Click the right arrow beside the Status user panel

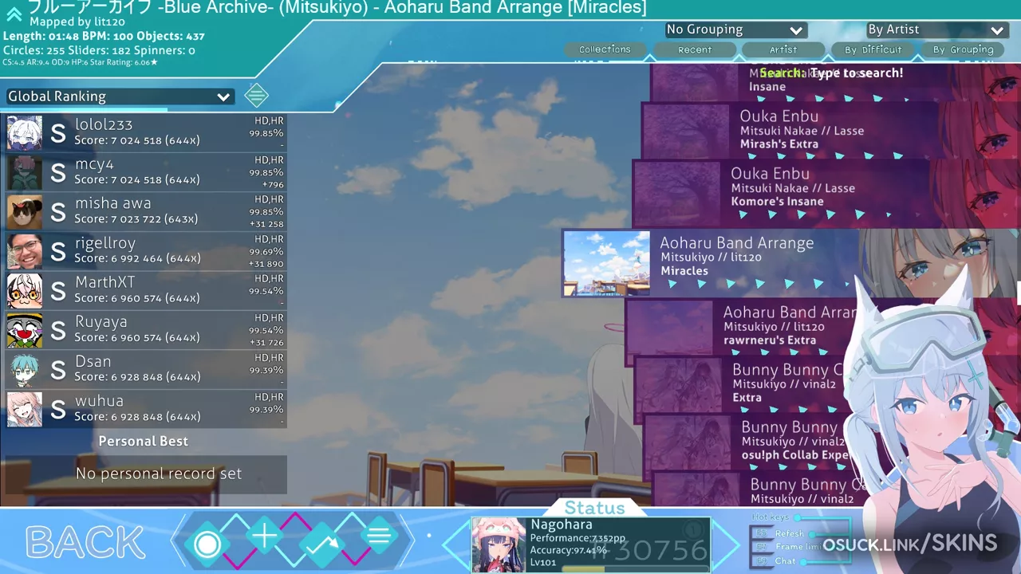tap(726, 545)
